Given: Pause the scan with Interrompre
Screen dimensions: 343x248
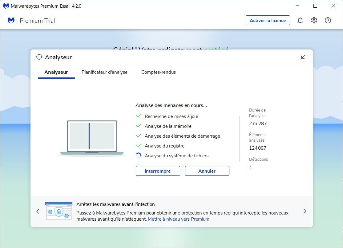Looking at the screenshot, I should tap(158, 171).
